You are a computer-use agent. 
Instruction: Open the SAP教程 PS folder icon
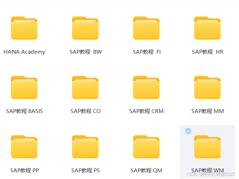click(85, 147)
